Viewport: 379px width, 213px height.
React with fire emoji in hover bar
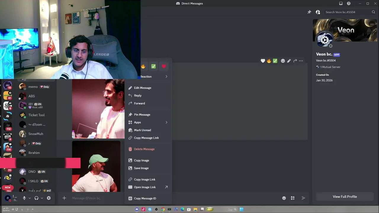click(269, 61)
